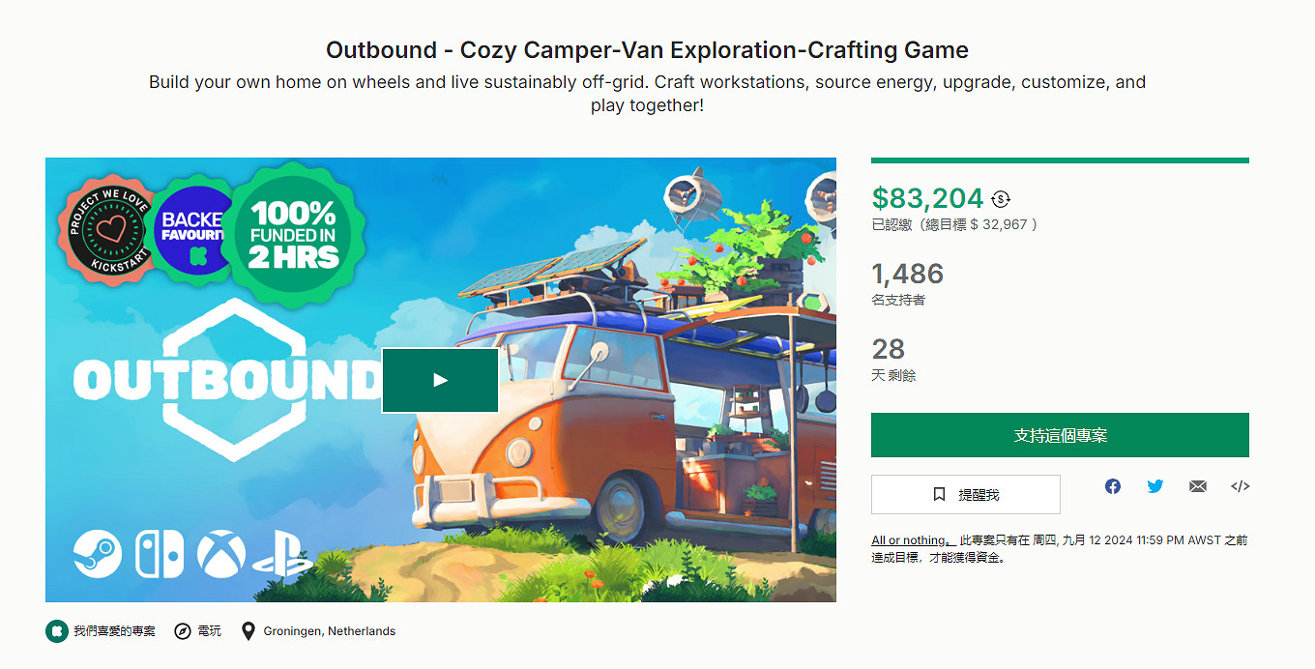Click the green Kickstarter 'Project We Love' icon
1315x669 pixels.
pos(57,631)
